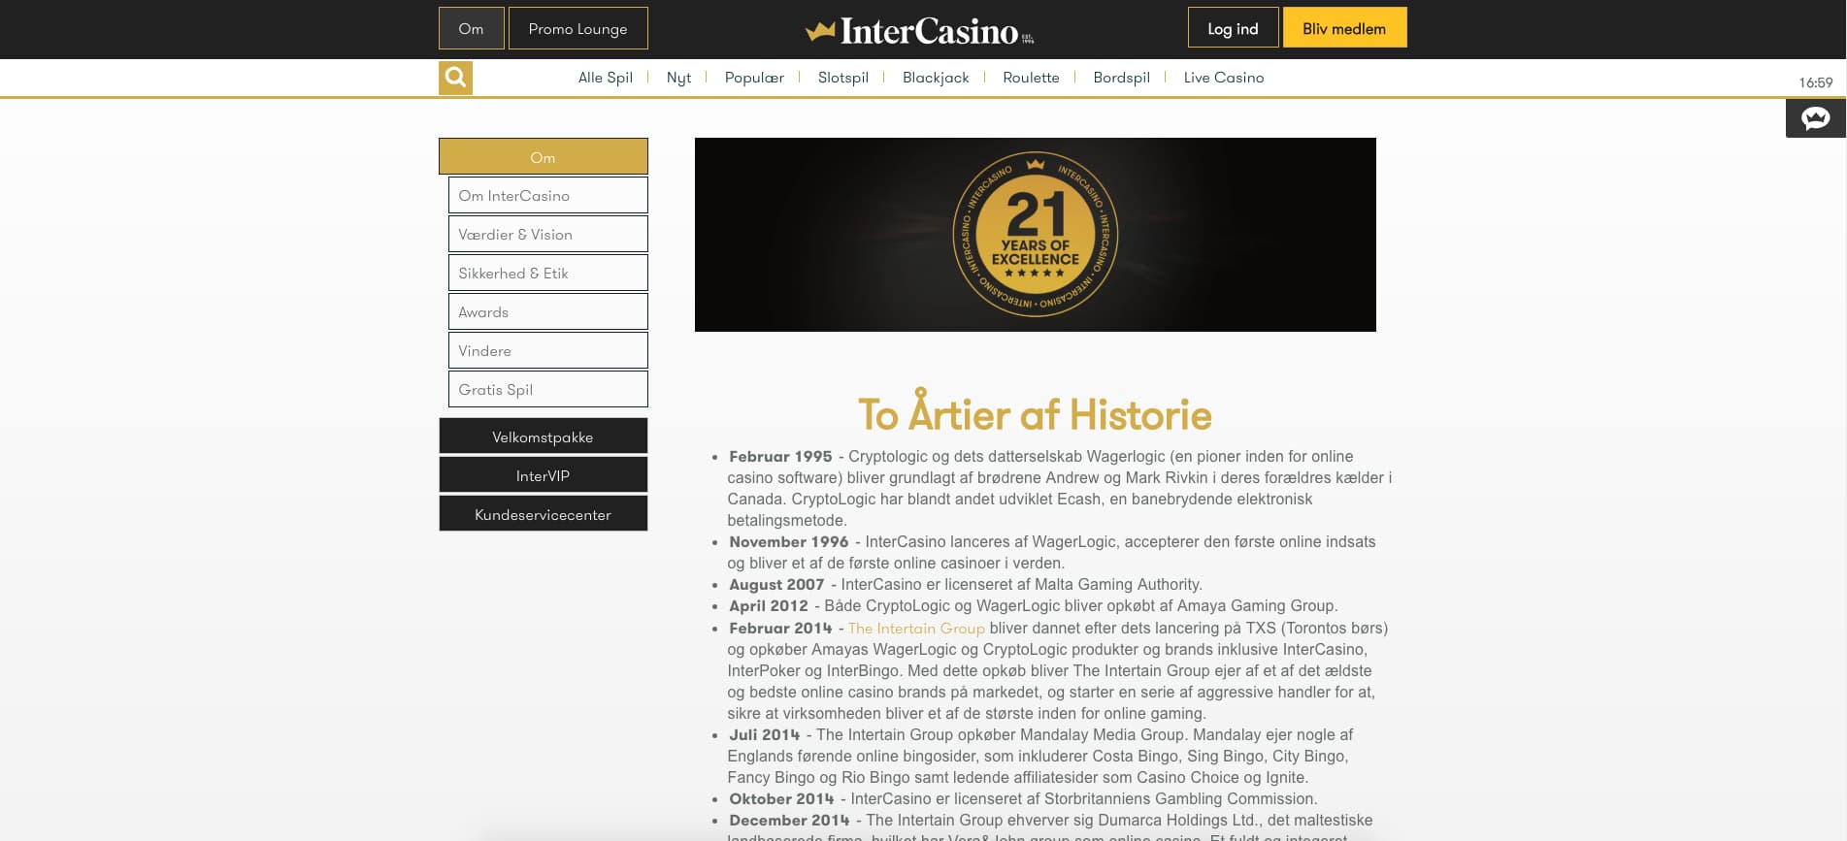Open Værdier & Vision in the sidebar

(x=548, y=234)
